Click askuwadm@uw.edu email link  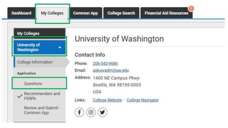pyautogui.click(x=111, y=70)
